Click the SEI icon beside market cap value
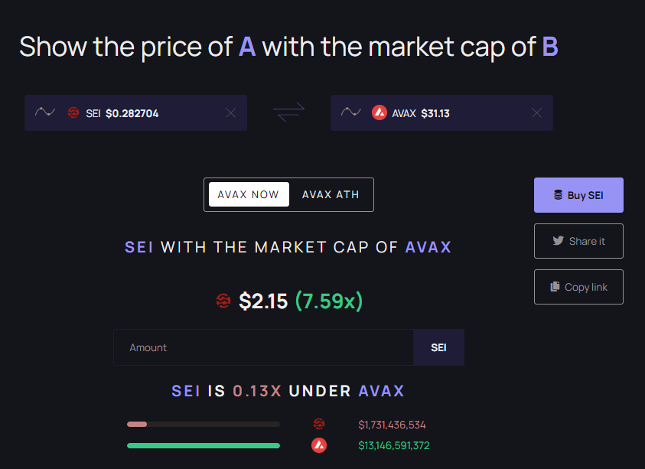 click(x=319, y=424)
